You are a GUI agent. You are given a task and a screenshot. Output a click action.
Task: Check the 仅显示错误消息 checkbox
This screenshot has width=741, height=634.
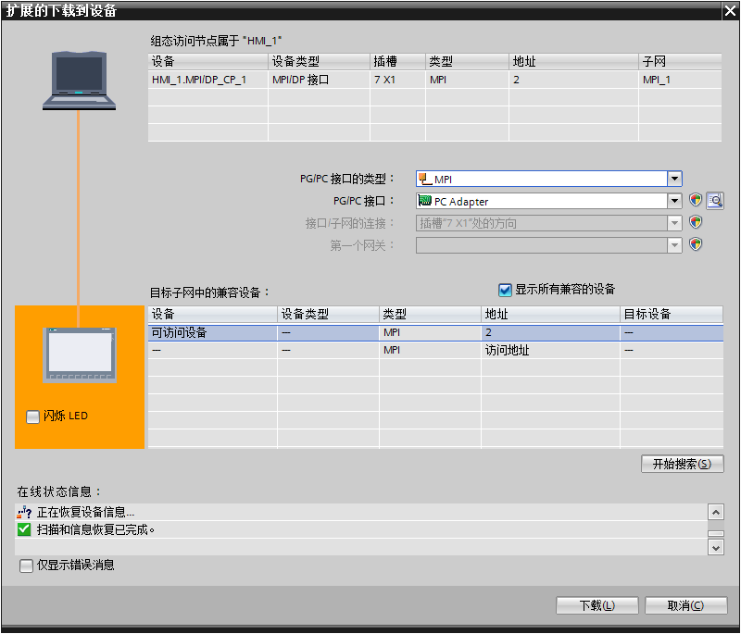coord(26,566)
